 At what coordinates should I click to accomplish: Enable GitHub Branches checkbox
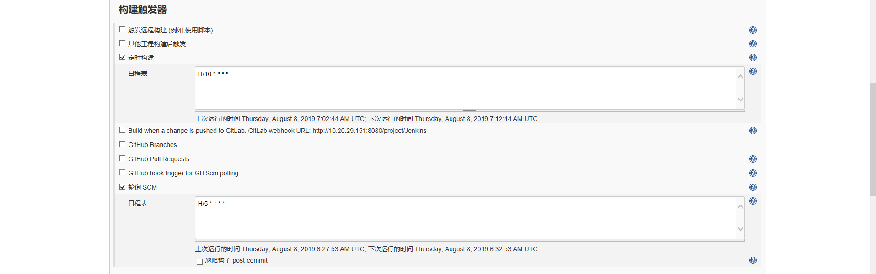(122, 144)
